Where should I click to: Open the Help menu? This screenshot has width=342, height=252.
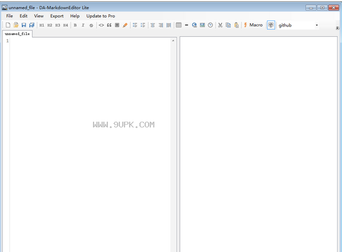75,16
